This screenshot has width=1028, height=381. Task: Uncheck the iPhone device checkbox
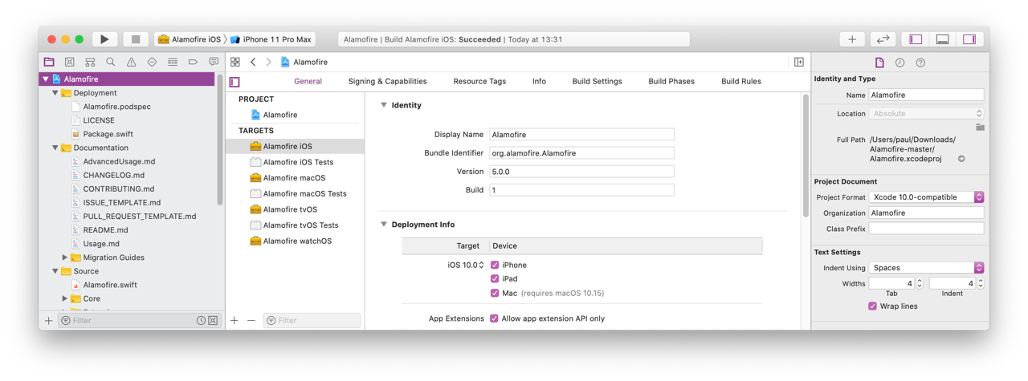tap(495, 265)
